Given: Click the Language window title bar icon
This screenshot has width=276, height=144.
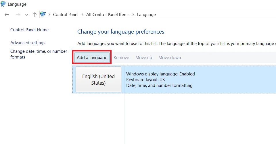Looking at the screenshot, I should (3, 4).
